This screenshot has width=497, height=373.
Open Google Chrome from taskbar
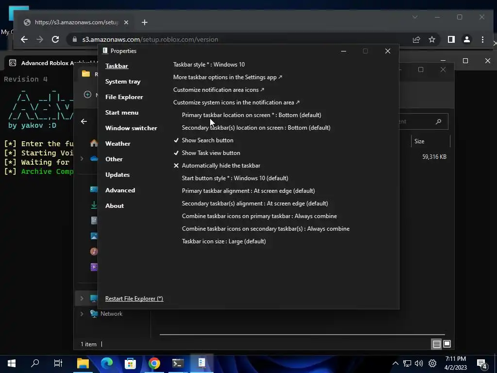pos(154,363)
